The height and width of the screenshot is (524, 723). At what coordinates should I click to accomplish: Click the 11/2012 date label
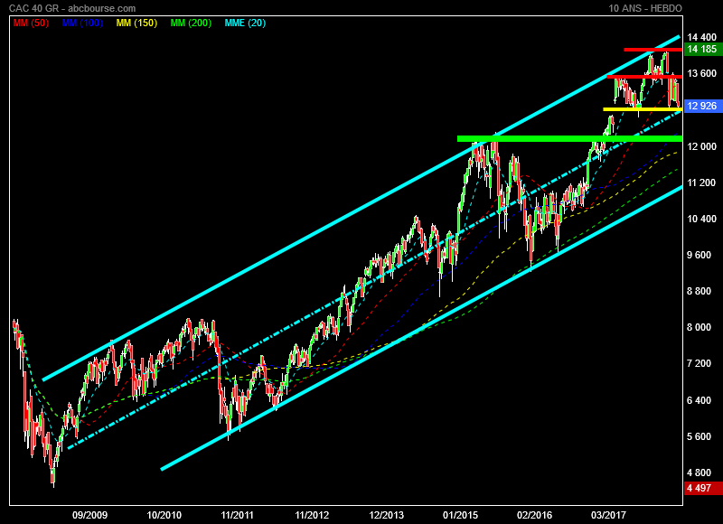pos(312,515)
